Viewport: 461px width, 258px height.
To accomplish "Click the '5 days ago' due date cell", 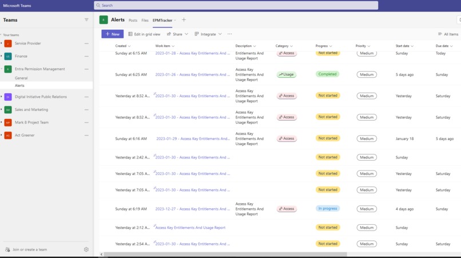I will 444,138.
